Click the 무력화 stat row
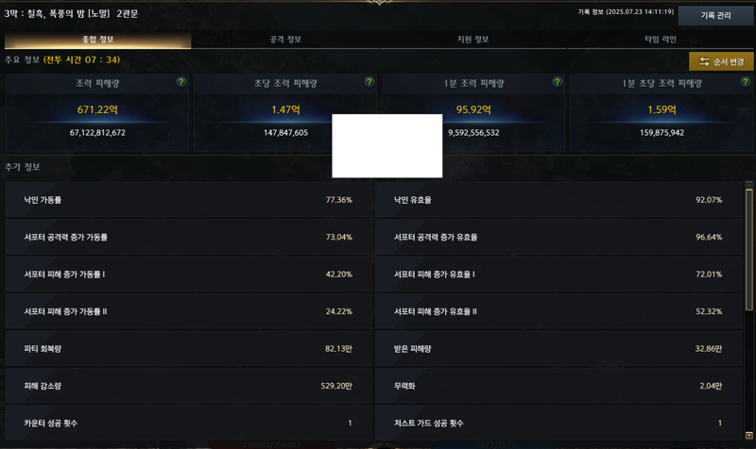Image resolution: width=756 pixels, height=449 pixels. pyautogui.click(x=558, y=386)
